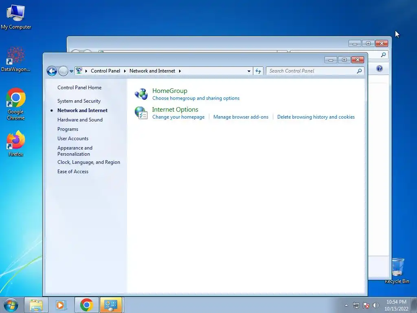
Task: Click the Forward arrow button in Control Panel
Action: pos(63,71)
